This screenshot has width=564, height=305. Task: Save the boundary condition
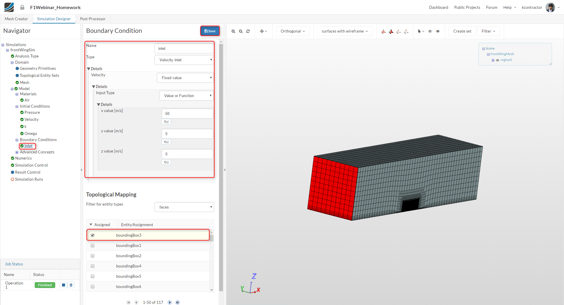click(x=210, y=31)
